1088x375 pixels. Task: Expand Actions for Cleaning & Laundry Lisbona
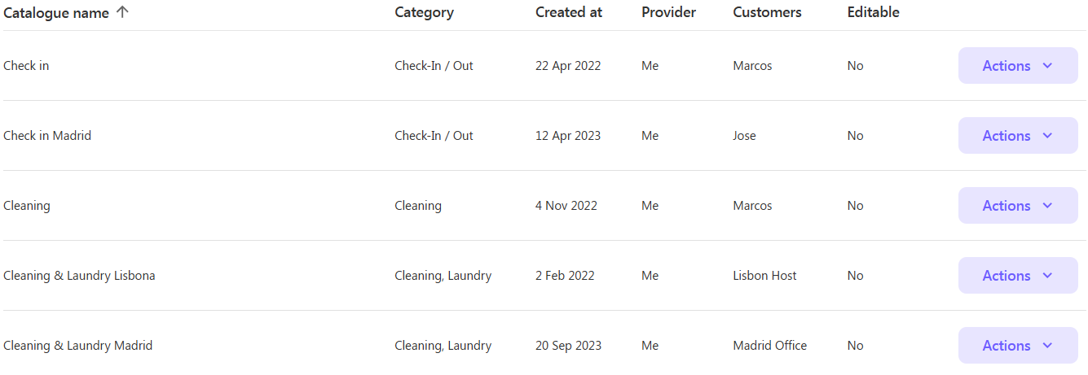point(1018,276)
